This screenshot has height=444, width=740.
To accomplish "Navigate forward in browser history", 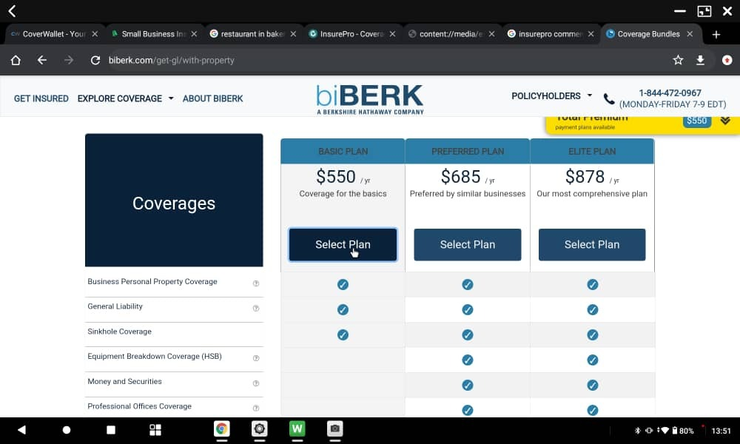I will 68,61.
